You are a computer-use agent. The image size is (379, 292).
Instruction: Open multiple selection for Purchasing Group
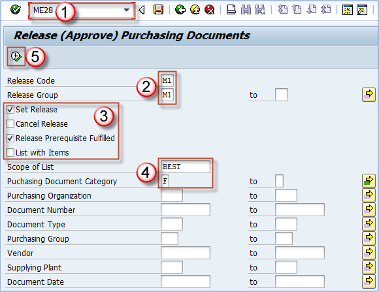(369, 238)
